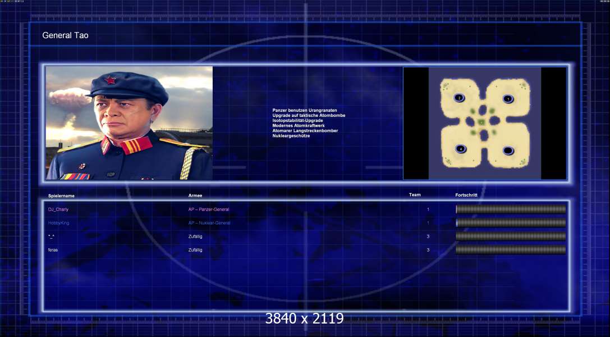Image resolution: width=610 pixels, height=337 pixels.
Task: Click the AP – Panzer-General army entry
Action: click(x=209, y=210)
